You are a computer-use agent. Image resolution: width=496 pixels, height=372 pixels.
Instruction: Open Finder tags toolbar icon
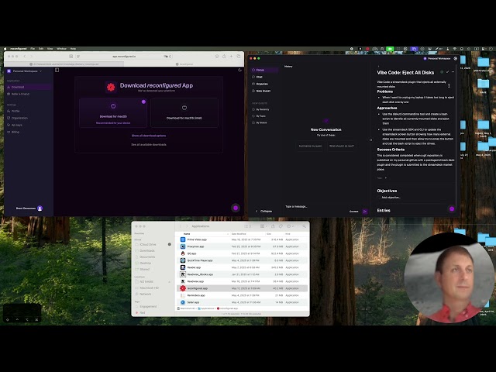tap(281, 226)
